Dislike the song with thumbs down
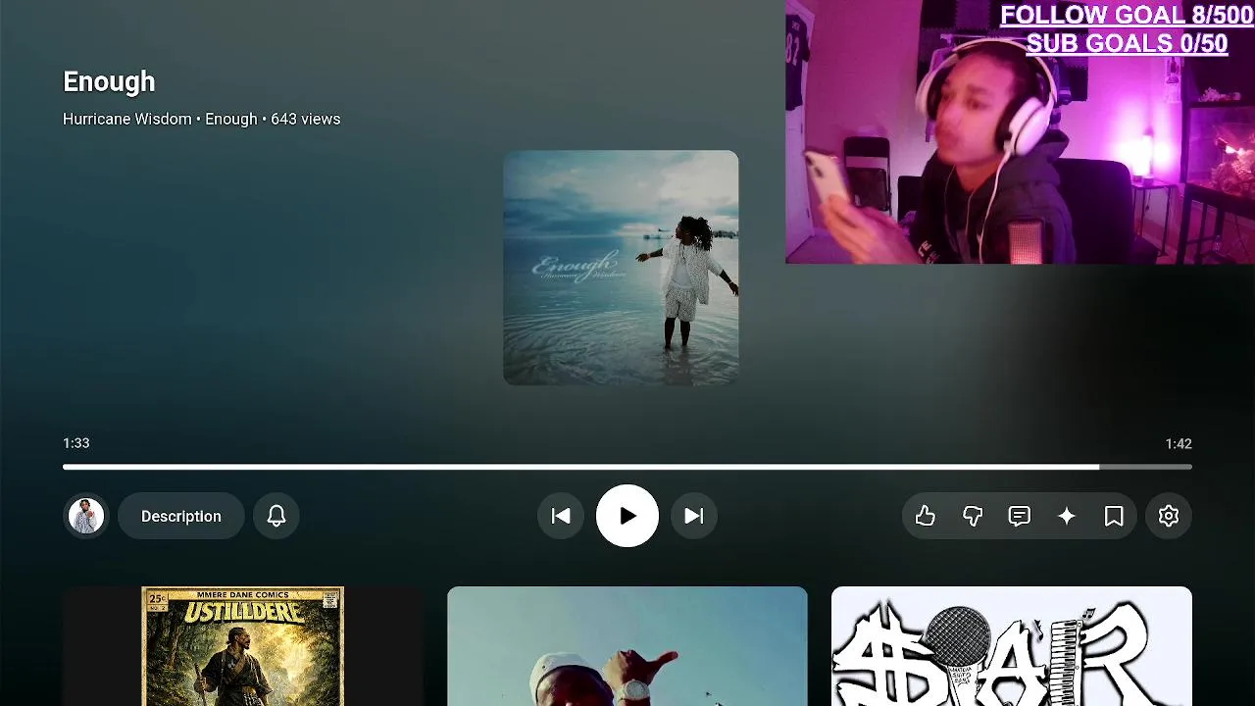This screenshot has height=706, width=1255. [x=973, y=516]
